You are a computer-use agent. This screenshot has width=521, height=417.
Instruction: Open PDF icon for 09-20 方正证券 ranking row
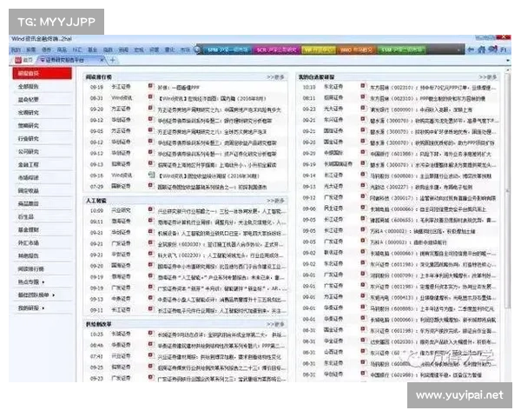click(151, 108)
